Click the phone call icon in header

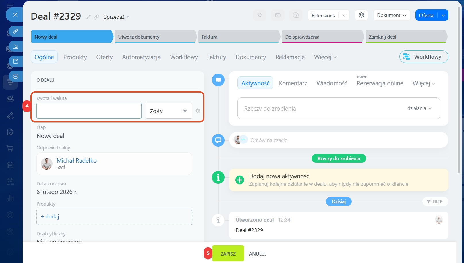pyautogui.click(x=259, y=15)
